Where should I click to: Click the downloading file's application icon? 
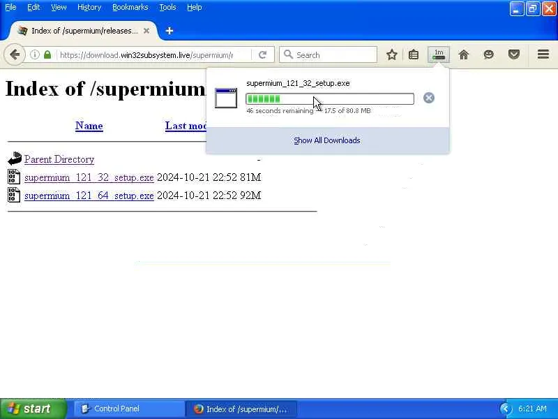pyautogui.click(x=226, y=98)
